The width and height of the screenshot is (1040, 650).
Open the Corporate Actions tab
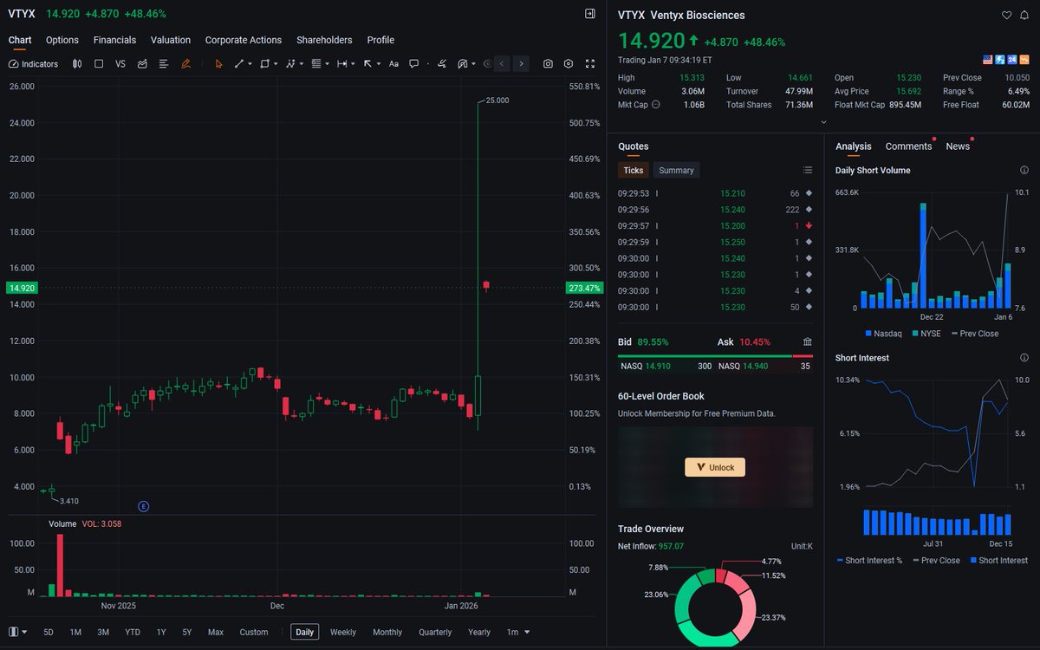(244, 40)
